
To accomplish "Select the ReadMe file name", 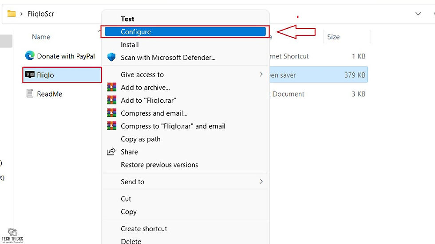I will click(49, 94).
